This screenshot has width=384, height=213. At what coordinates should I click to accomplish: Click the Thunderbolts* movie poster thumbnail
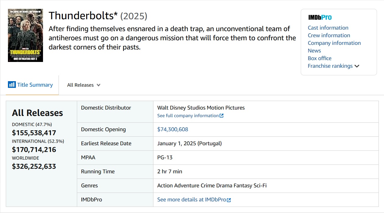click(25, 35)
